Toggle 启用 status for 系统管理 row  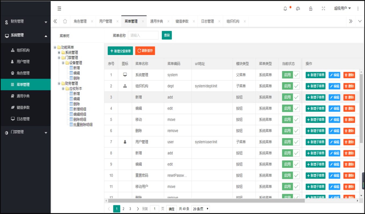pos(291,75)
